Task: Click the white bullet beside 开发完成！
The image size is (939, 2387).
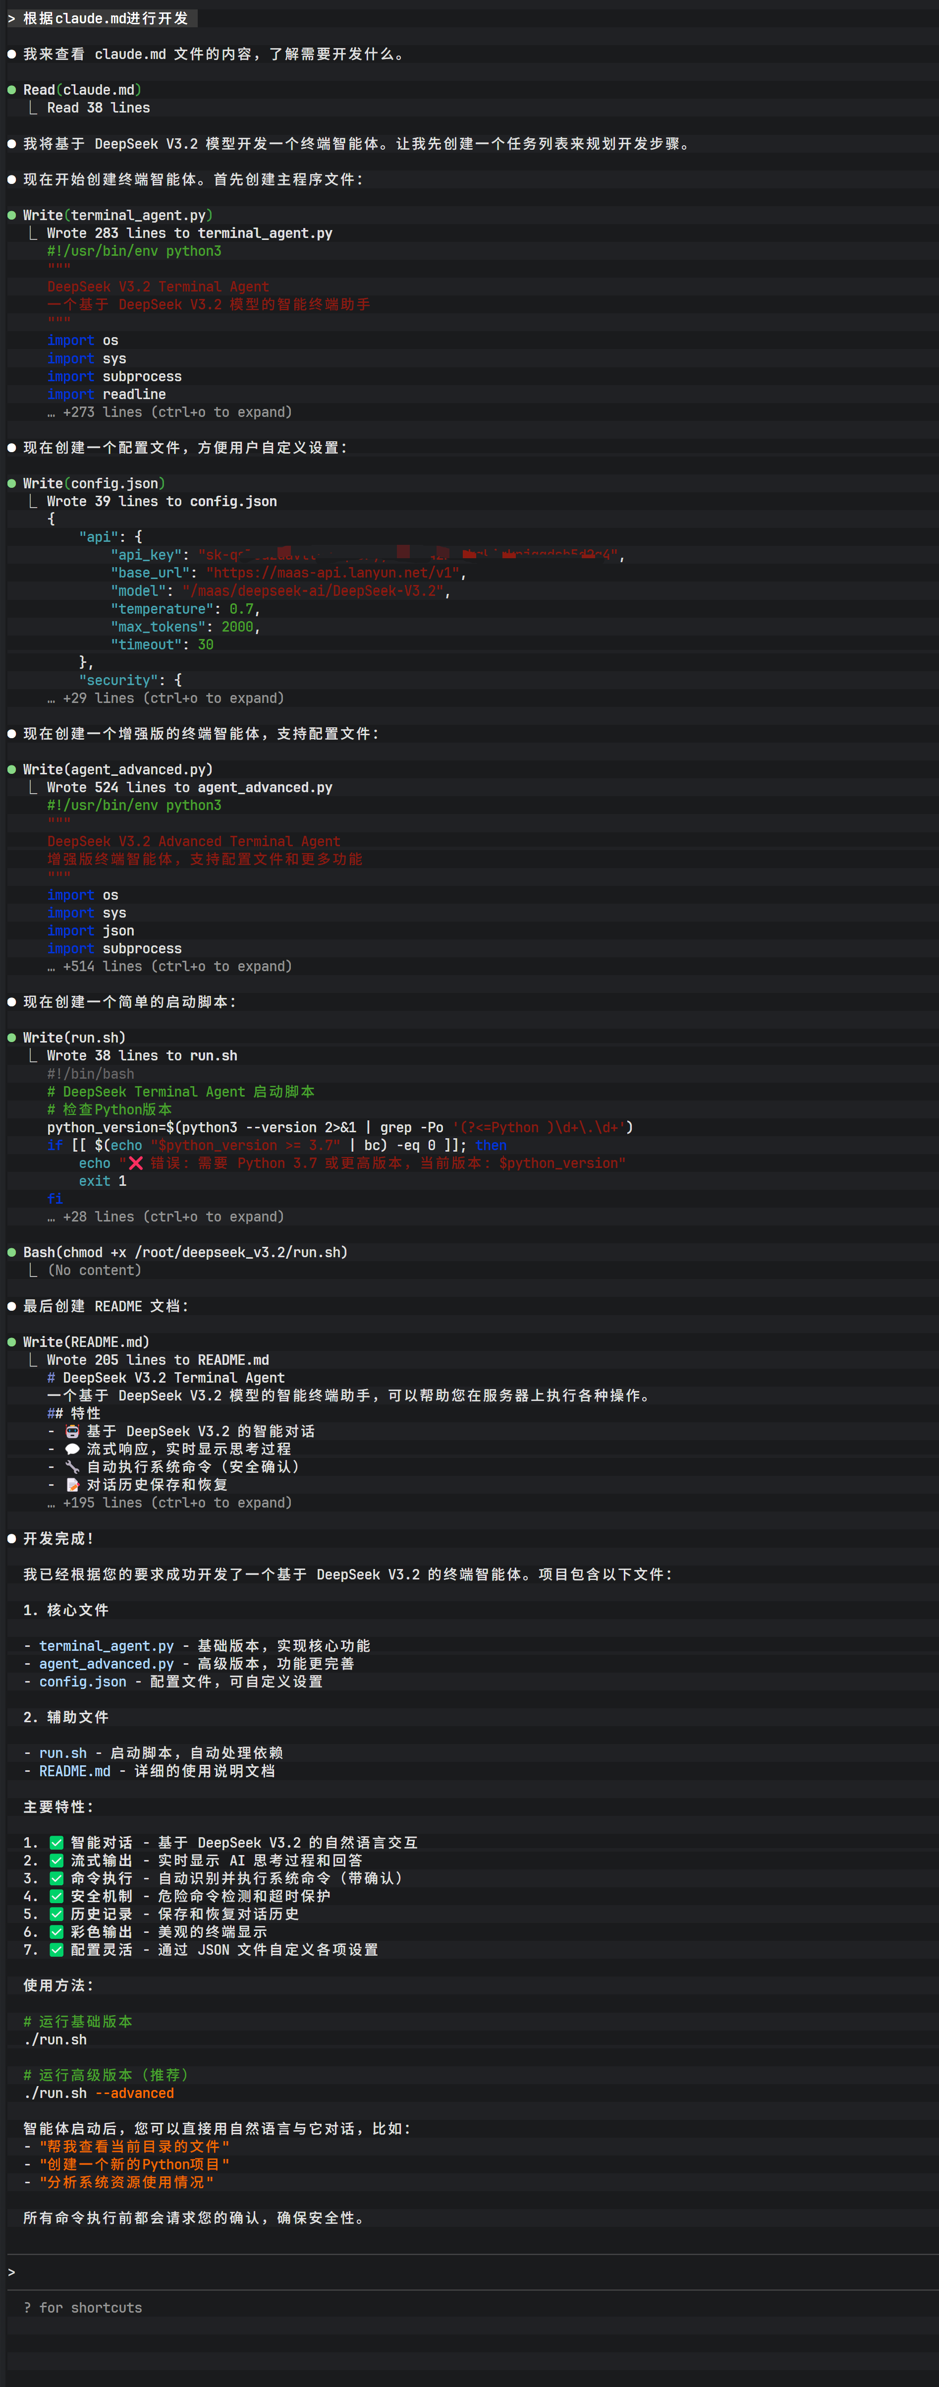Action: (x=12, y=1538)
